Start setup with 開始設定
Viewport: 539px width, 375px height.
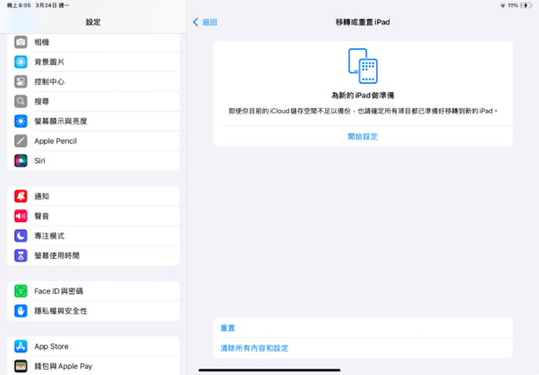tap(363, 137)
